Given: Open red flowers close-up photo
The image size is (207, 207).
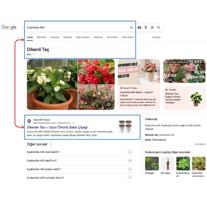Looking at the screenshot, I should (96, 72).
